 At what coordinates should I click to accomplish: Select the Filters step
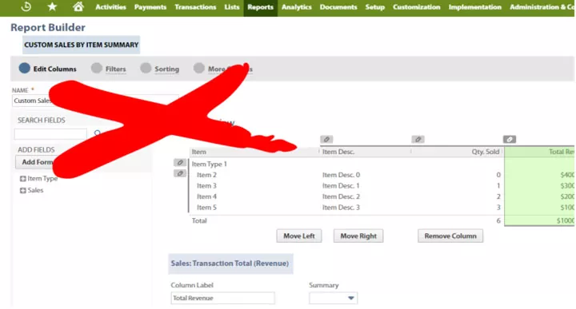[x=109, y=69]
